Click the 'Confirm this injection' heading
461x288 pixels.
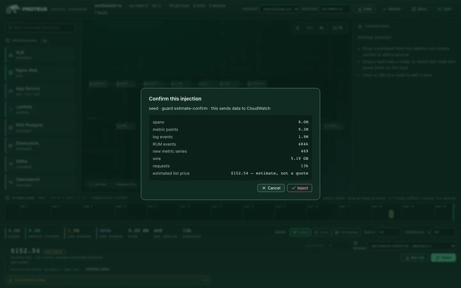[x=175, y=99]
